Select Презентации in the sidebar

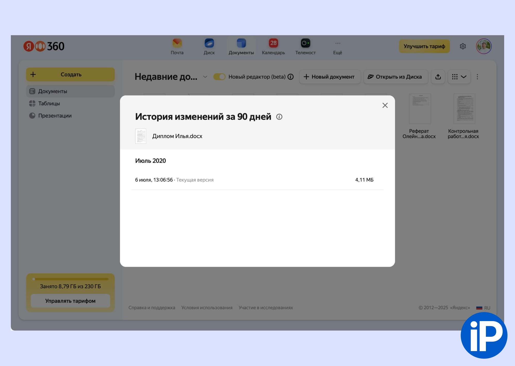[x=55, y=116]
